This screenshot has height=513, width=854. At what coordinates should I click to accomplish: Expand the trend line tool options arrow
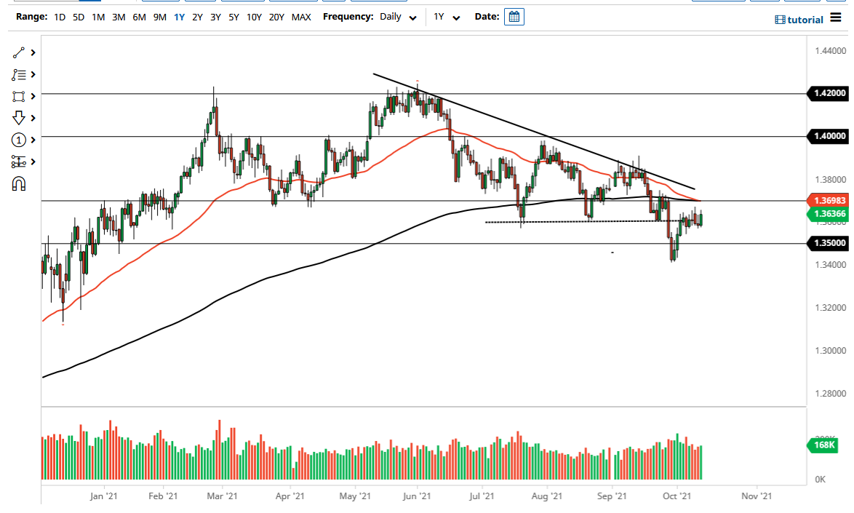pos(33,52)
